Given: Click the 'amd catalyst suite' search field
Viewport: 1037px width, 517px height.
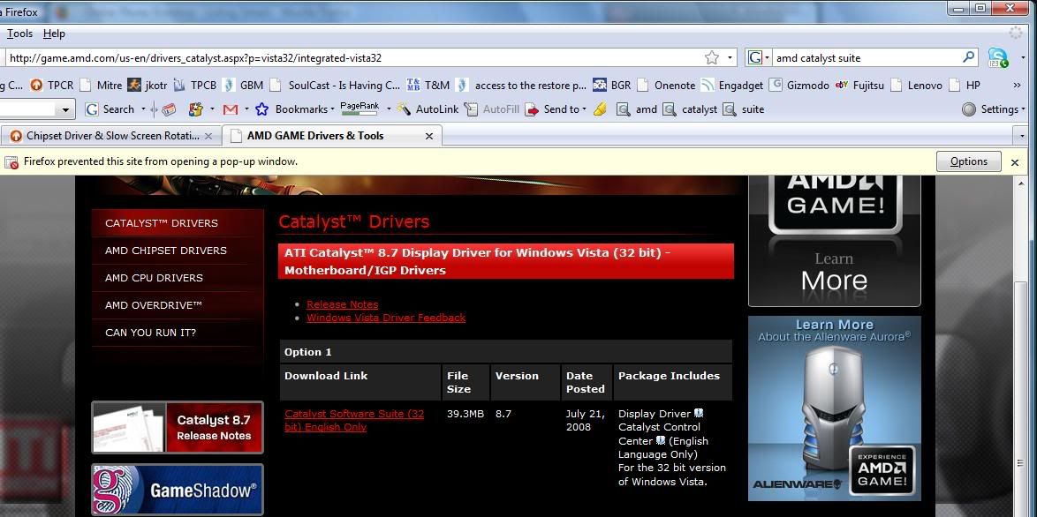Looking at the screenshot, I should (867, 58).
